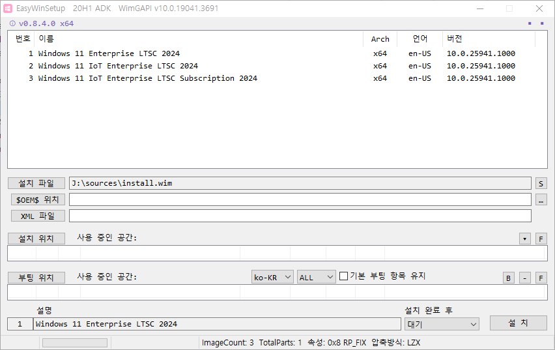
Task: Click the TotalParts: 1 status text
Action: coord(280,343)
